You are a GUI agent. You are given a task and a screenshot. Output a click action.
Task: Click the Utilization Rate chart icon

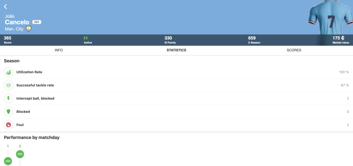coord(8,72)
